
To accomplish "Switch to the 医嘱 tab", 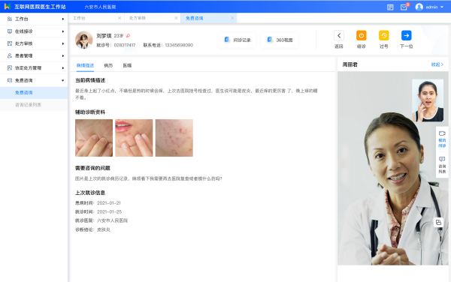I will [127, 65].
